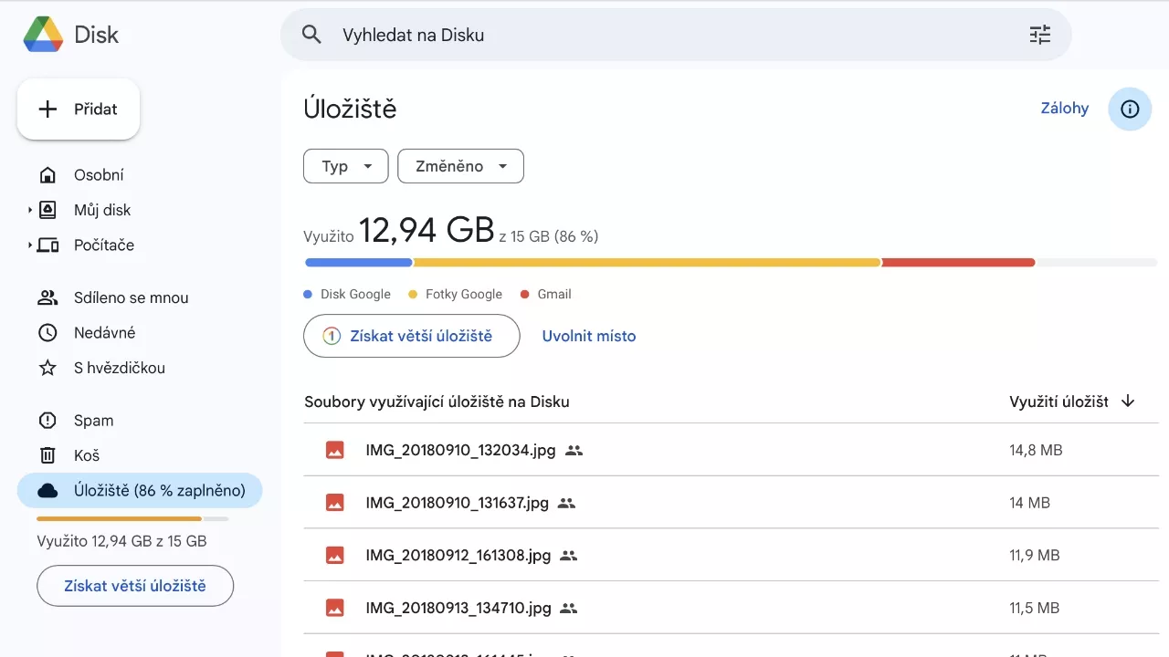Open the Změněno filter dropdown
The height and width of the screenshot is (657, 1169).
[460, 166]
